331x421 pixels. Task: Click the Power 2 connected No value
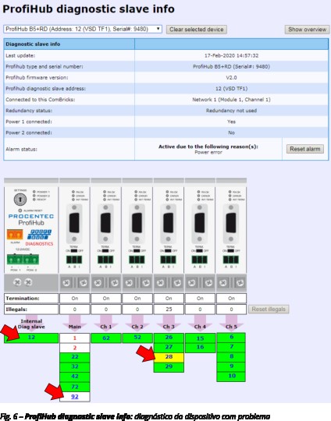click(231, 133)
